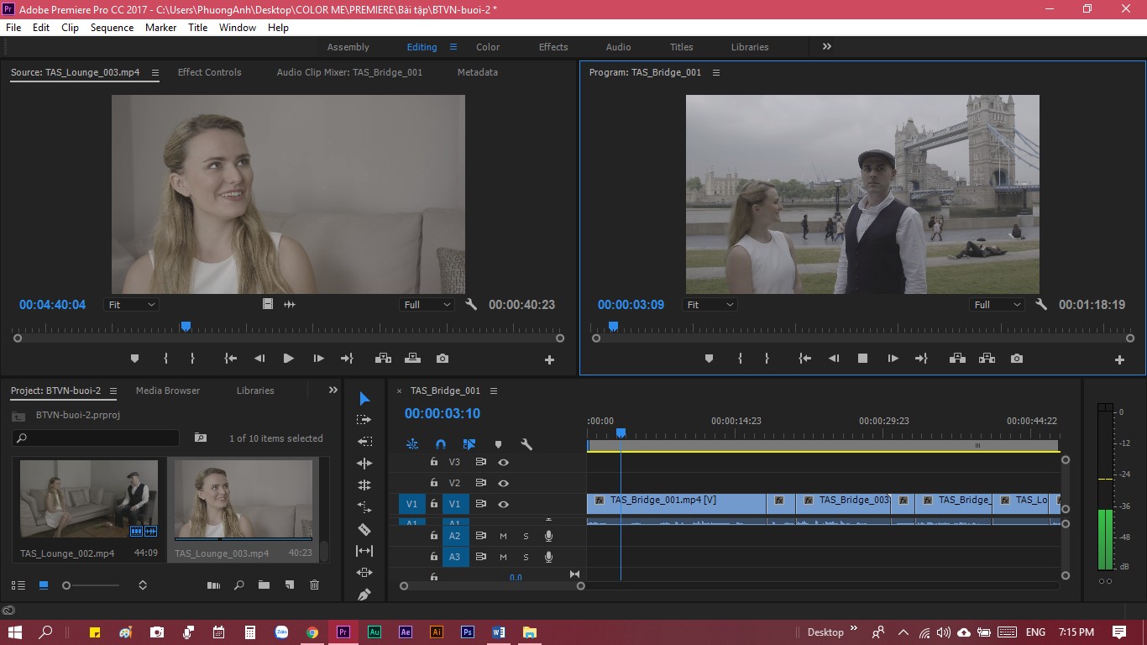Screen dimensions: 1147x645
Task: Click the thumbnail zoom slider in Project panel
Action: coord(91,585)
